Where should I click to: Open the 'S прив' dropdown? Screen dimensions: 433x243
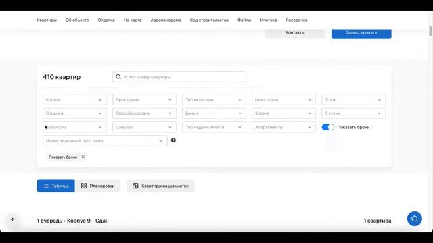pyautogui.click(x=283, y=113)
